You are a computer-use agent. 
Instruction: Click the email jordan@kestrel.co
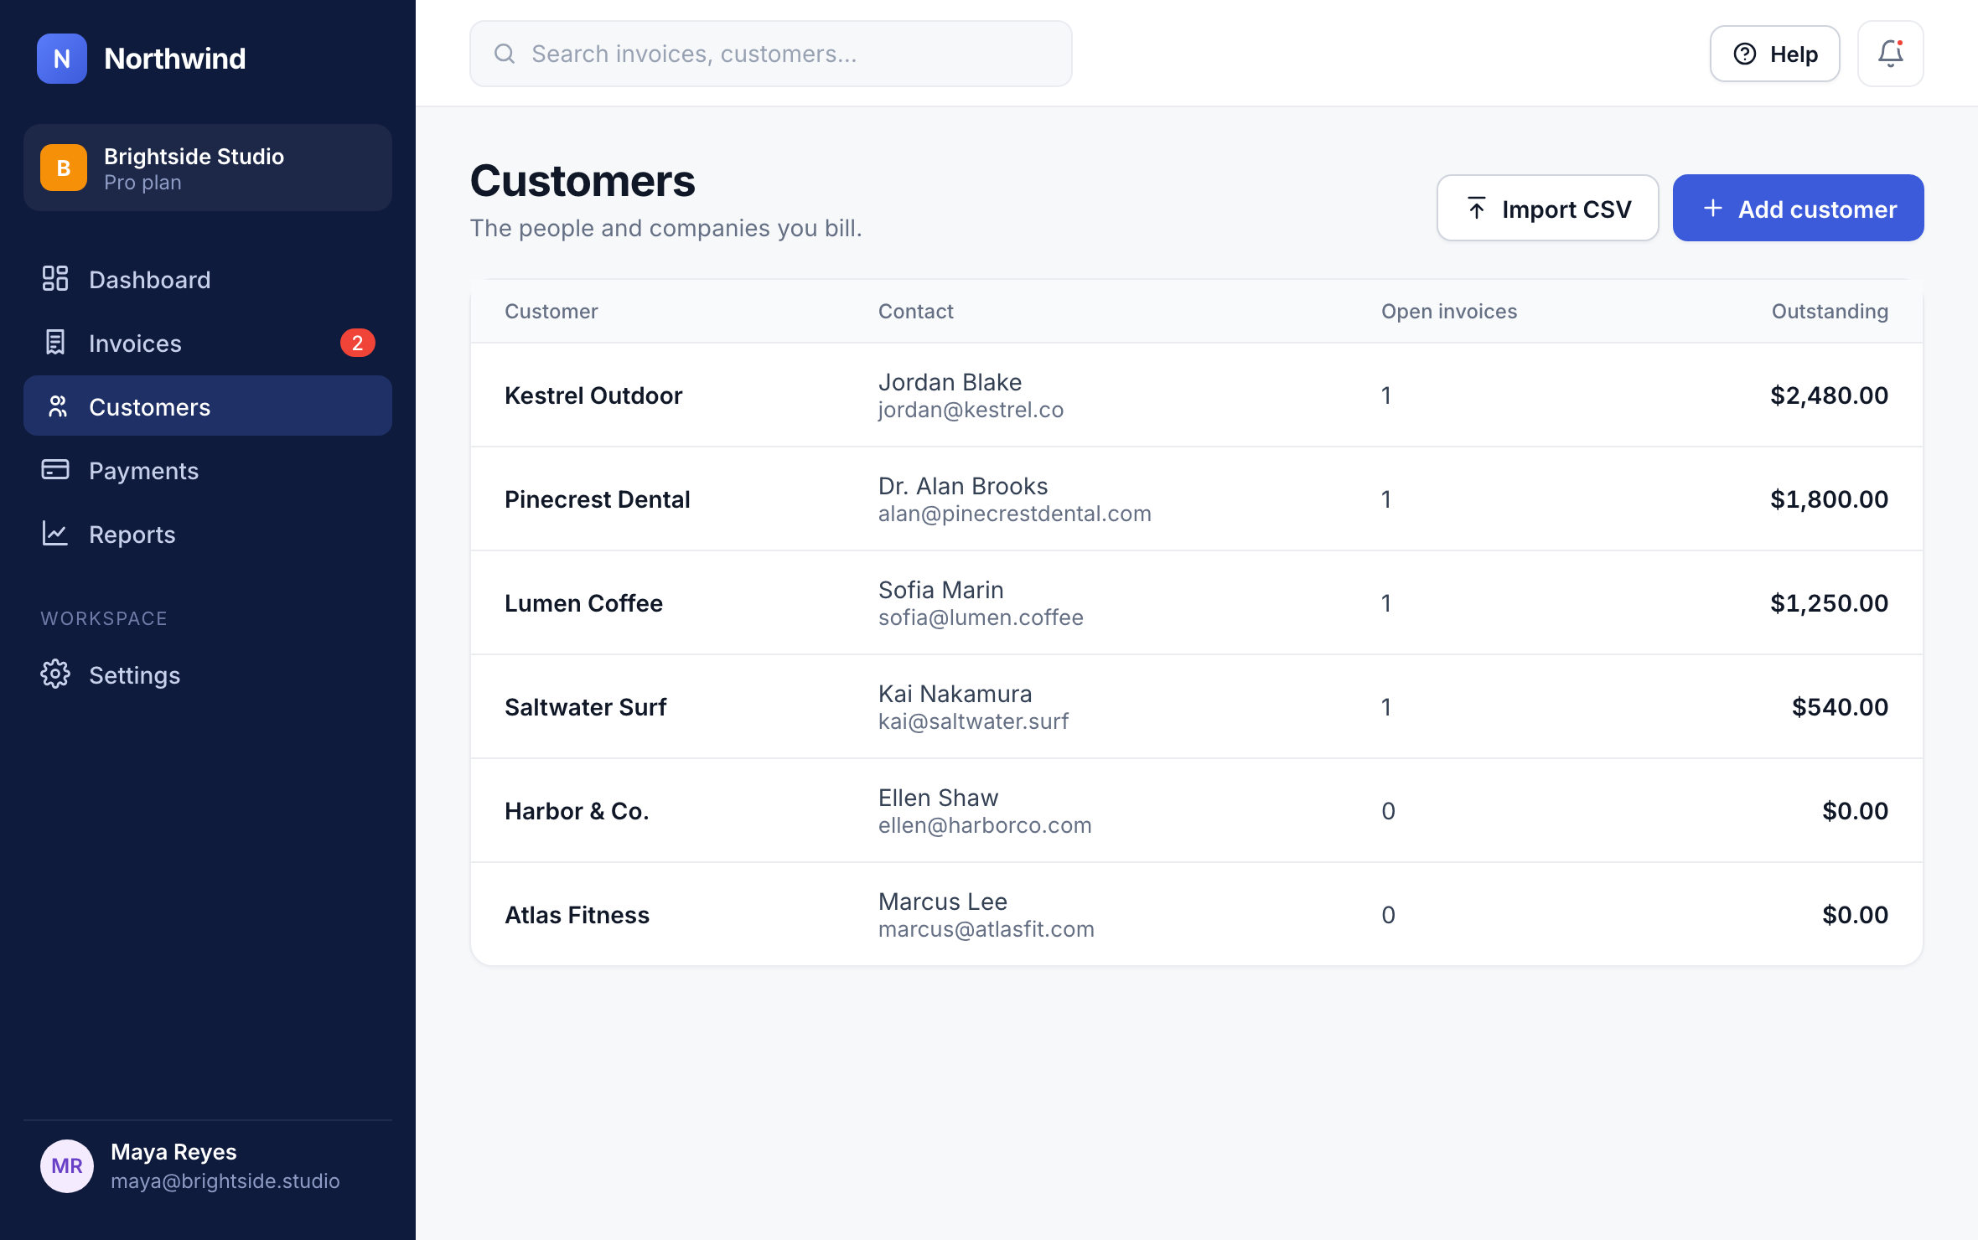(x=971, y=410)
